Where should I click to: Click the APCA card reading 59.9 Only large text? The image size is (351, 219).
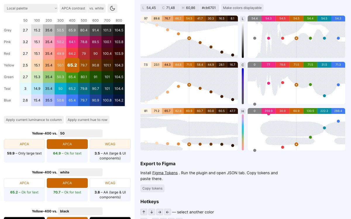(24, 151)
